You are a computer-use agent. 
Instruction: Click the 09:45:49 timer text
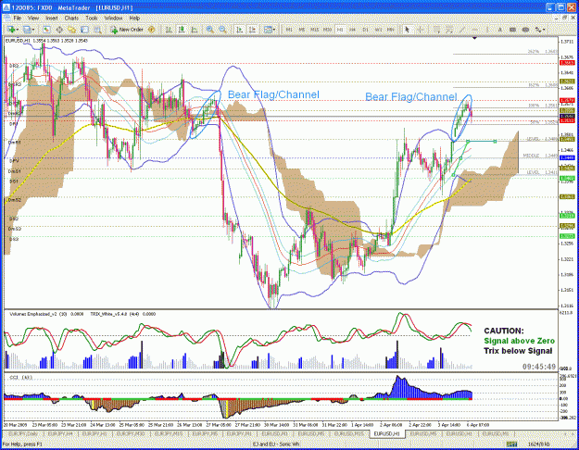click(x=539, y=367)
